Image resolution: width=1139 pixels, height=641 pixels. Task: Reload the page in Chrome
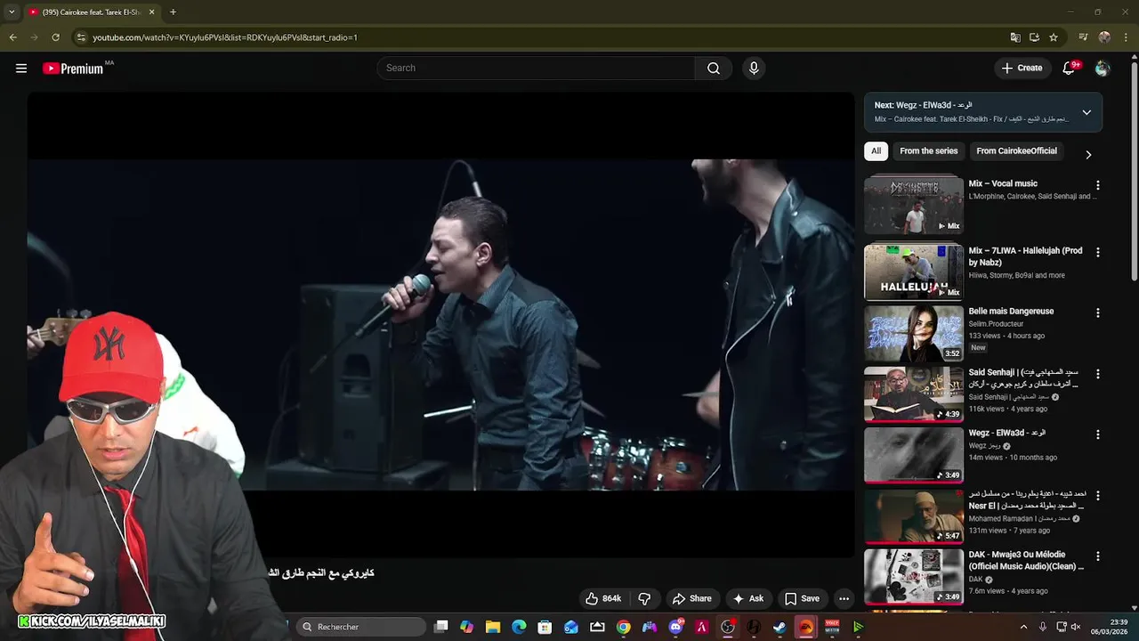click(x=55, y=37)
